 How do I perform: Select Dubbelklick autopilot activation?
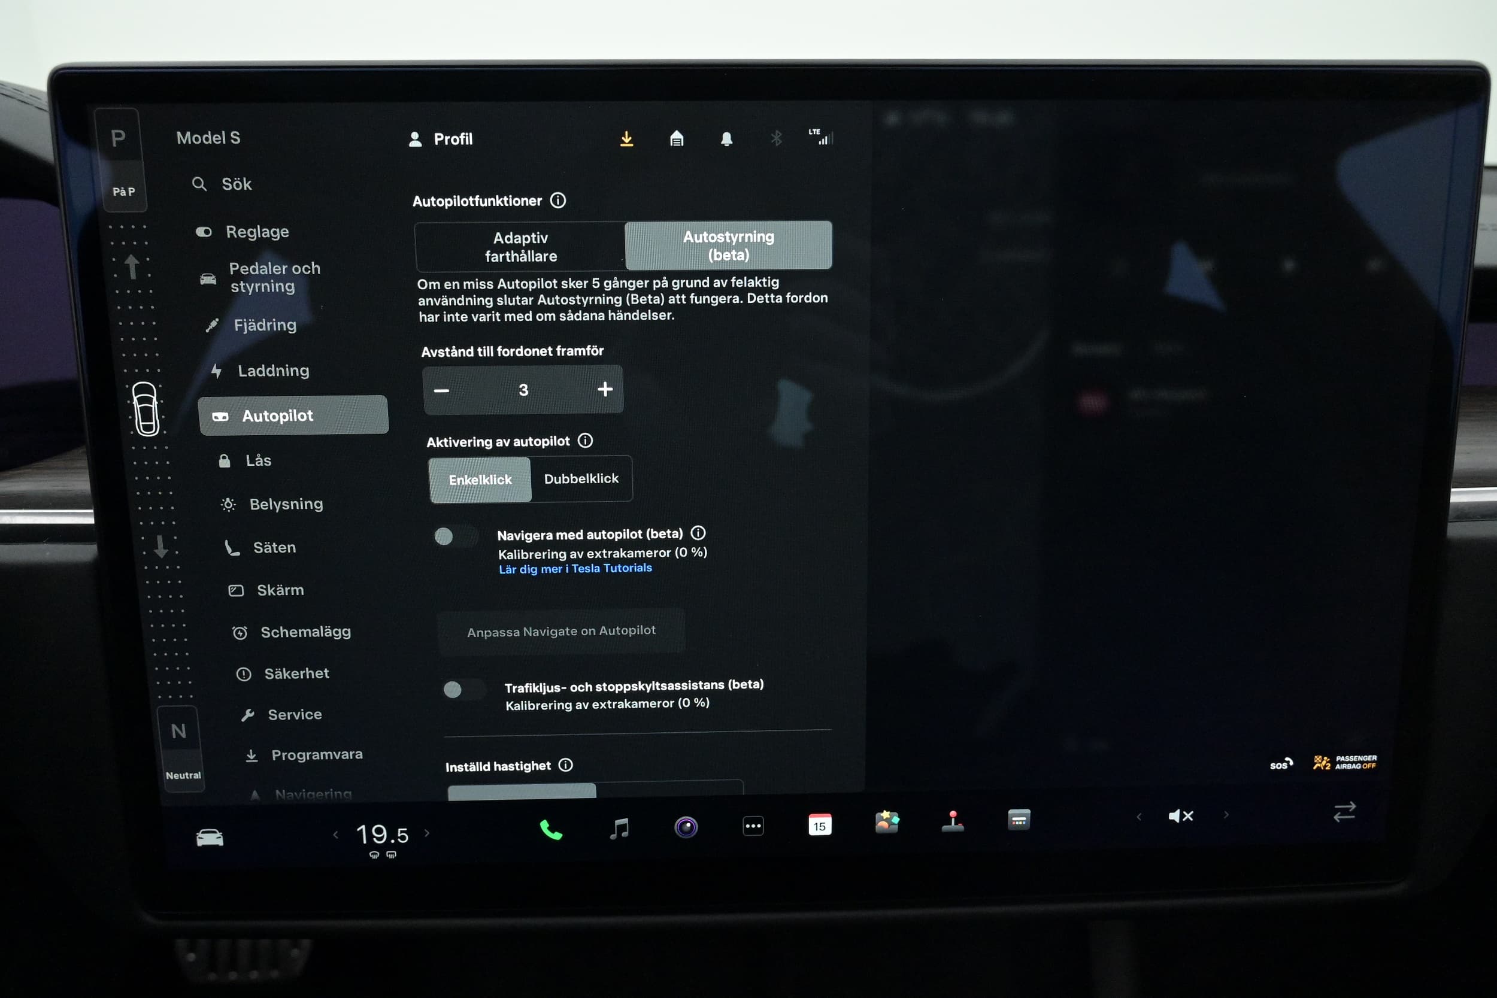click(x=581, y=479)
